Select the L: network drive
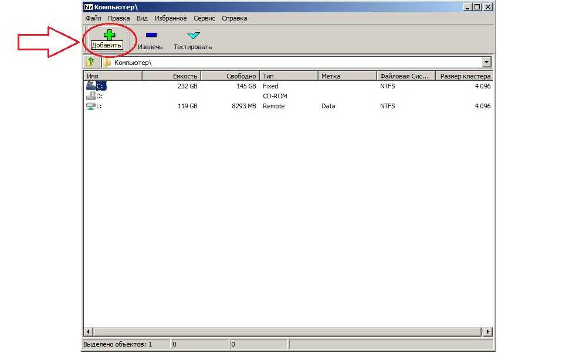 tap(91, 106)
